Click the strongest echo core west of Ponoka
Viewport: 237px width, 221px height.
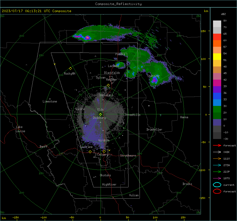[x=87, y=37]
